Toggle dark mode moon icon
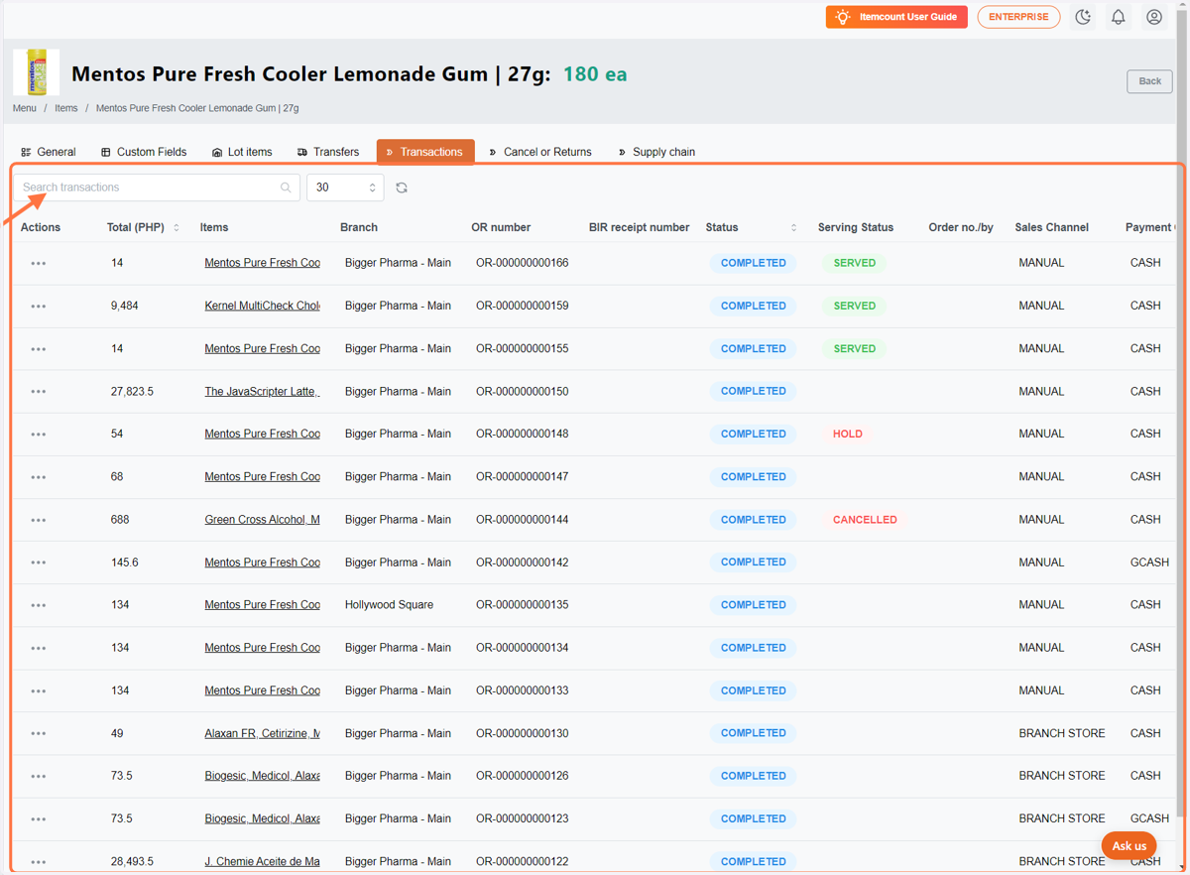Viewport: 1190px width, 875px height. coord(1083,17)
